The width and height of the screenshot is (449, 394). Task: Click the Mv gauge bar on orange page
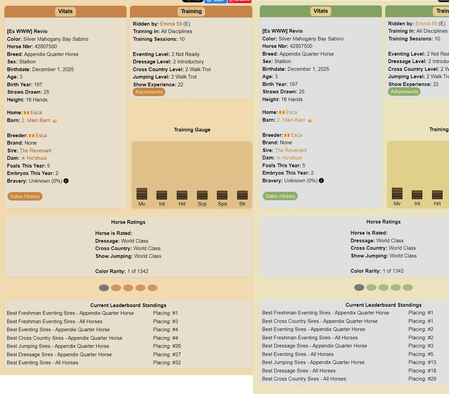[x=142, y=194]
